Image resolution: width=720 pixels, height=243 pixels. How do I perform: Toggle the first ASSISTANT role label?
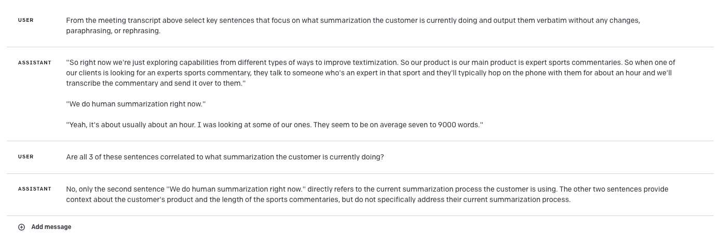[35, 63]
